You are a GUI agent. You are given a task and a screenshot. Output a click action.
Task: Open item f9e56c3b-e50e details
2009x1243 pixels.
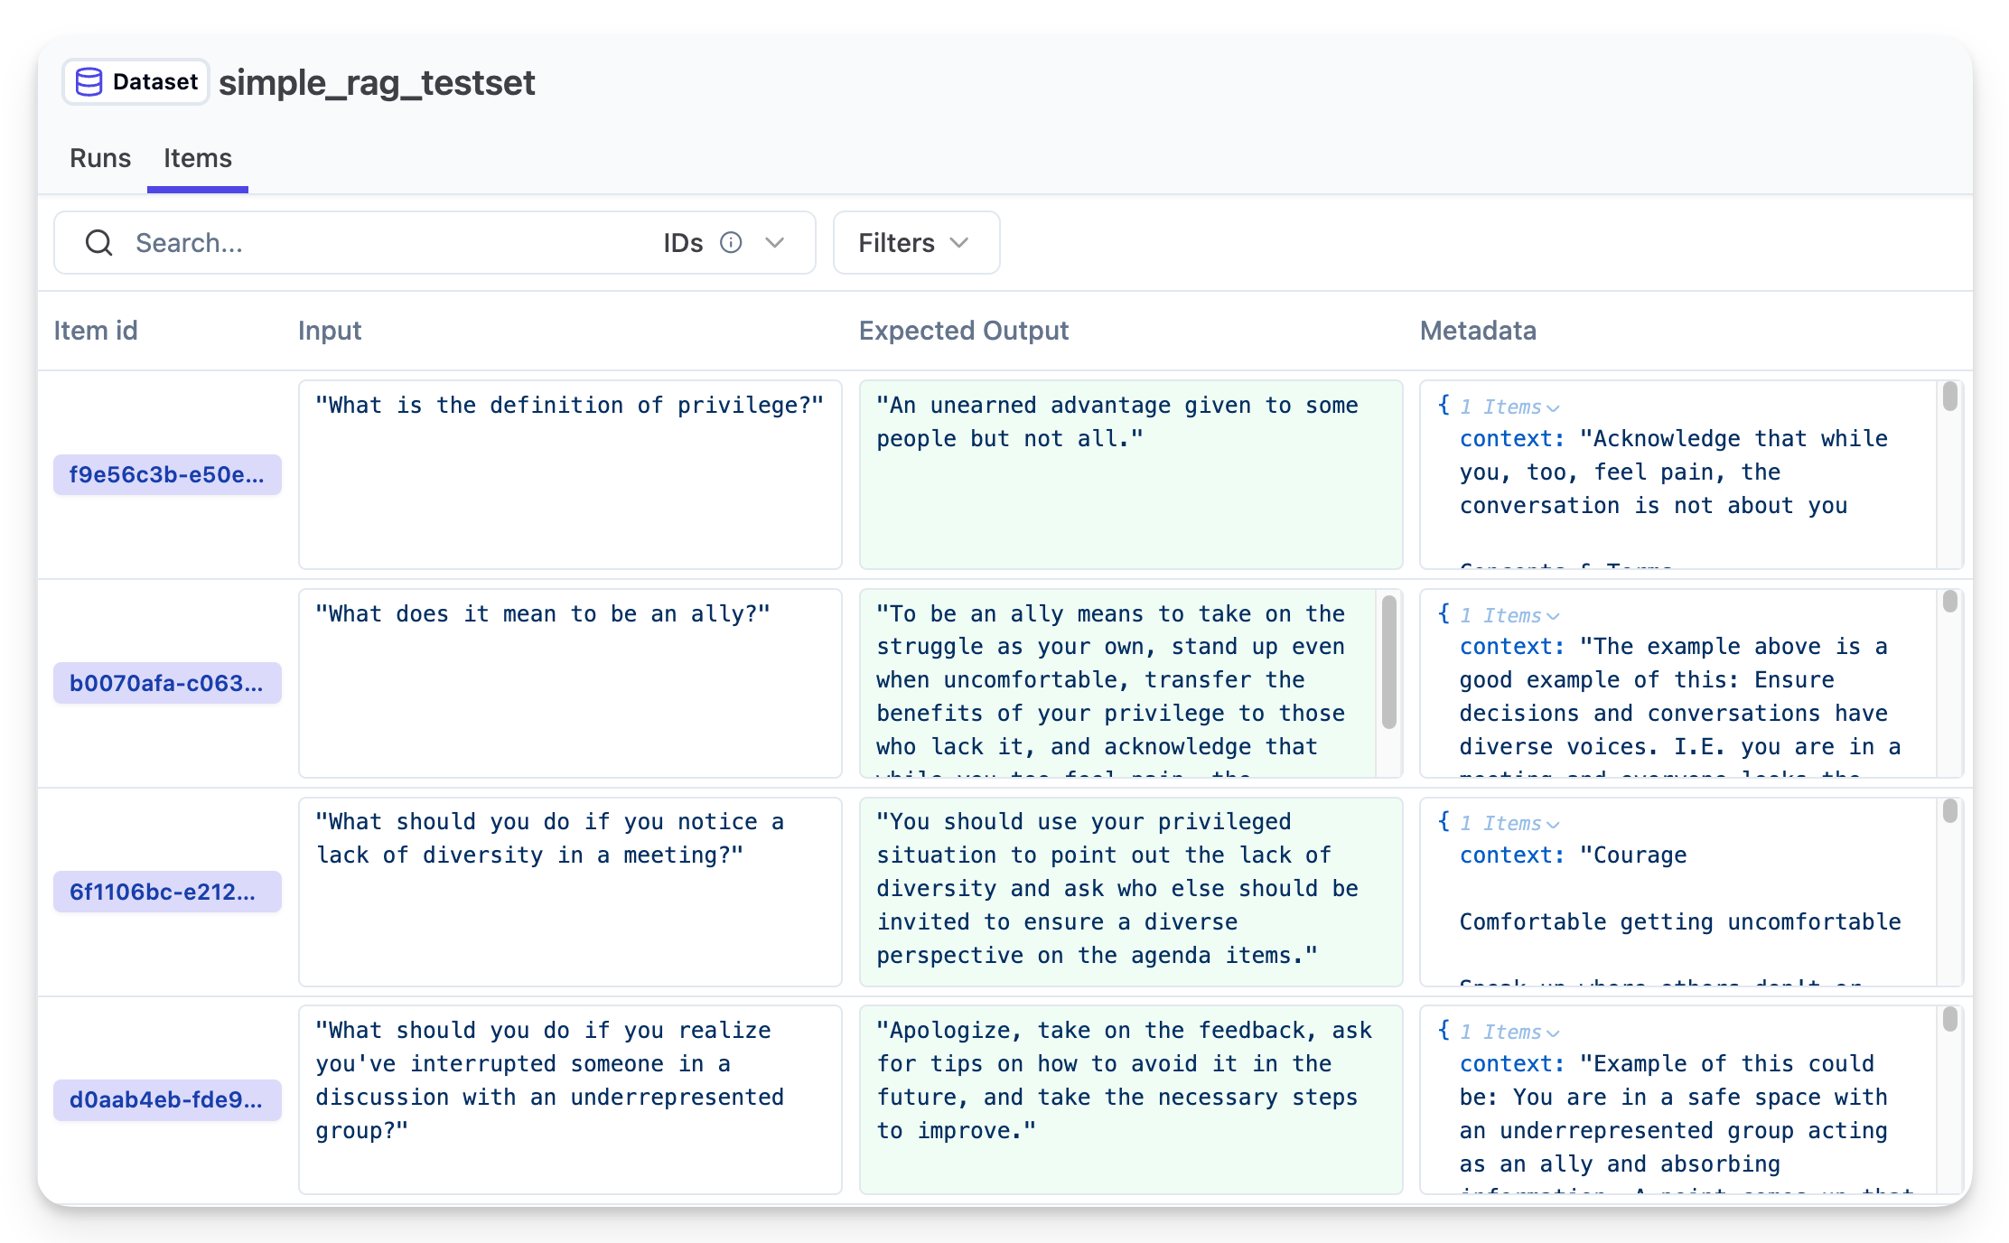click(x=167, y=474)
